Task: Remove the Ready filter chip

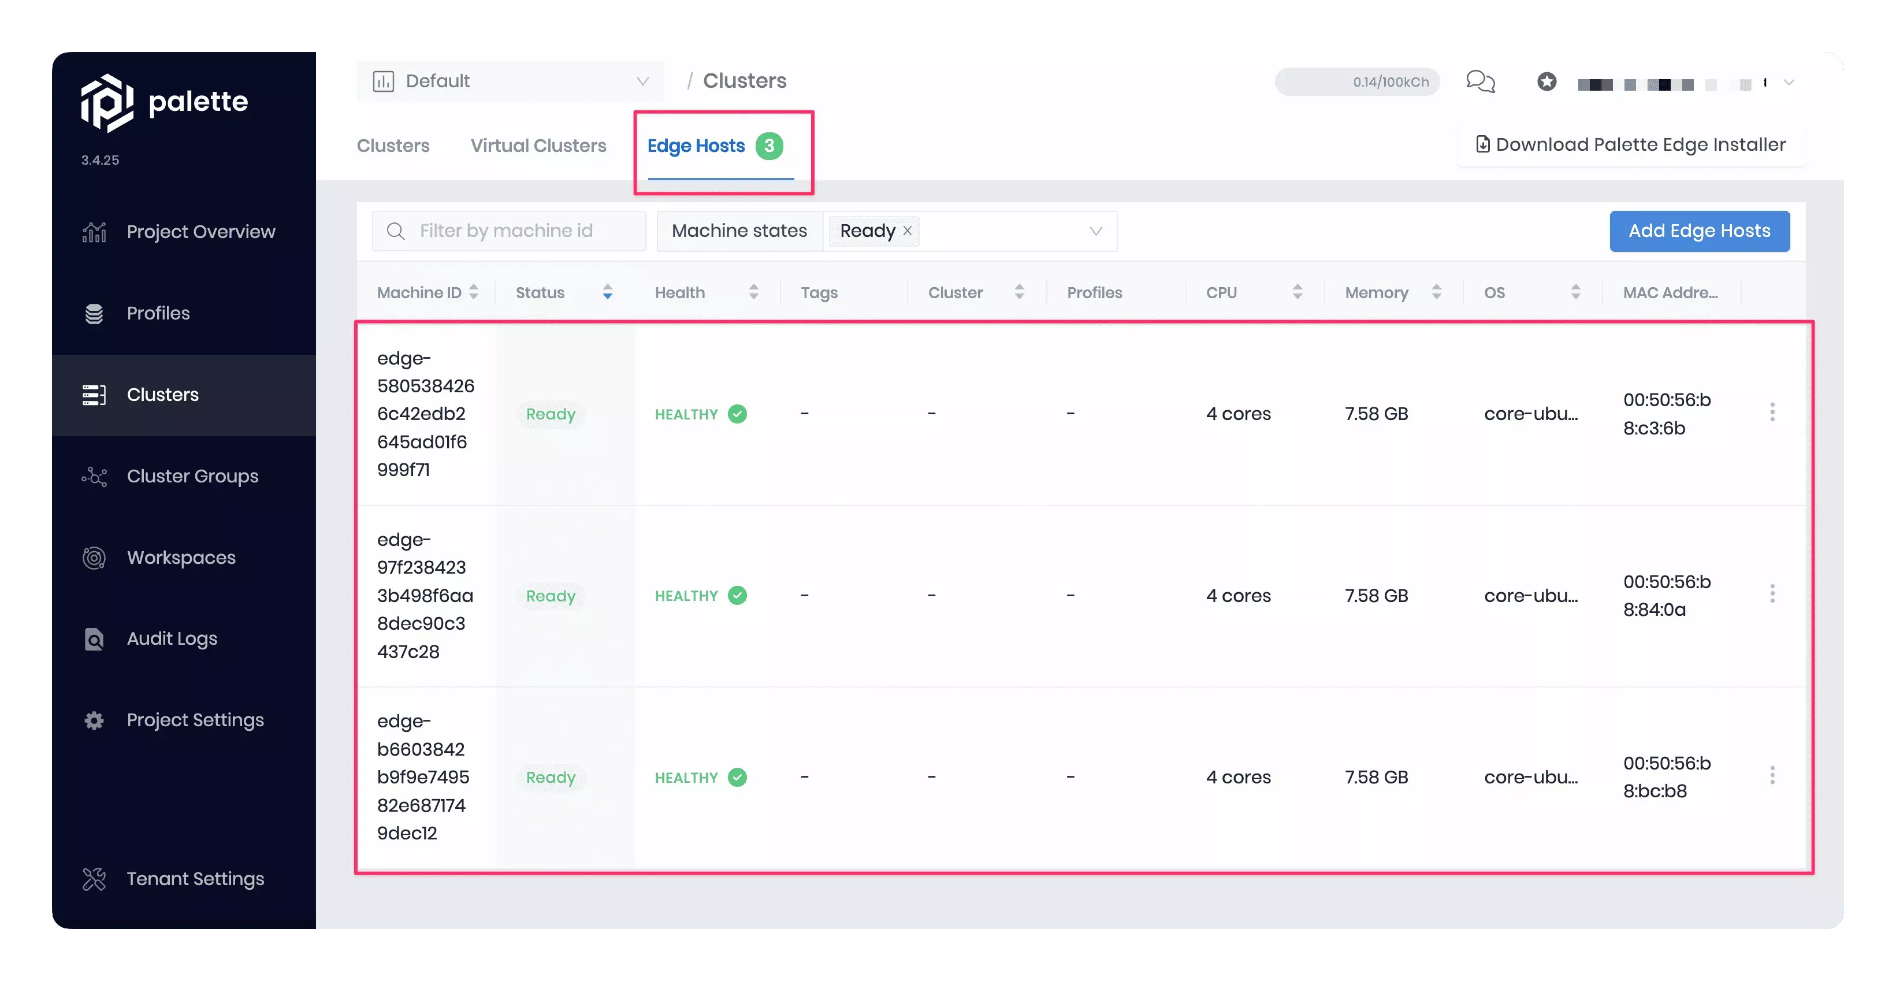Action: pyautogui.click(x=907, y=231)
